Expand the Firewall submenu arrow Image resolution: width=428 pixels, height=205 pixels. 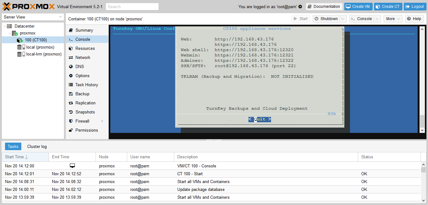(102, 121)
